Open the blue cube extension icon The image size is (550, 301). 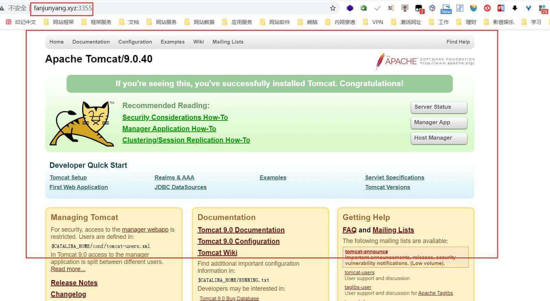coord(433,8)
